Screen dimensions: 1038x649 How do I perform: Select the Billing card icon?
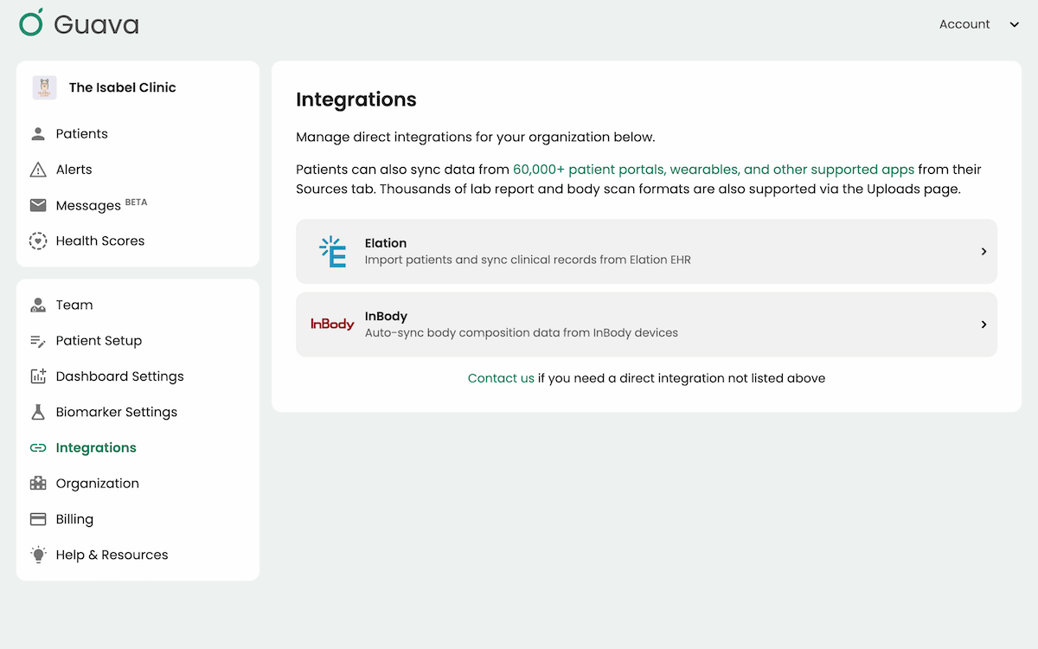coord(38,518)
